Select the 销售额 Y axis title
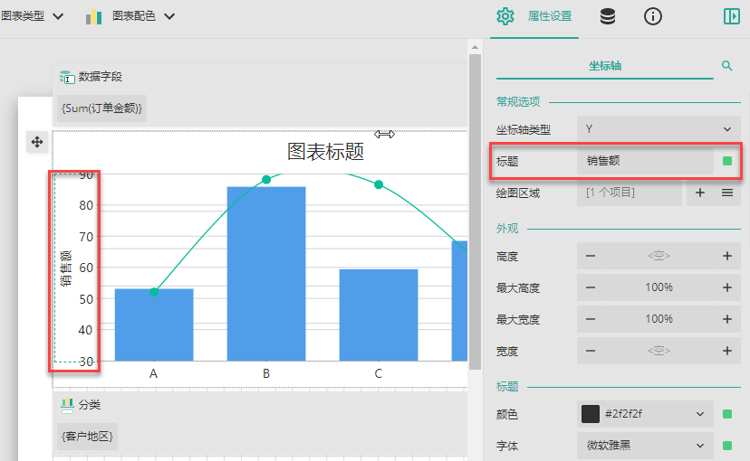750x461 pixels. point(65,268)
